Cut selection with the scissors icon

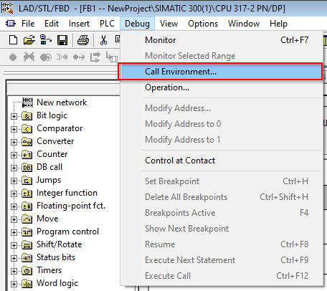click(x=103, y=40)
